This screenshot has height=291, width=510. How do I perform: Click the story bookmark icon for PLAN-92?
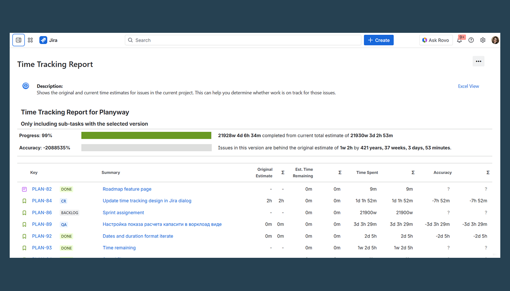(24, 237)
